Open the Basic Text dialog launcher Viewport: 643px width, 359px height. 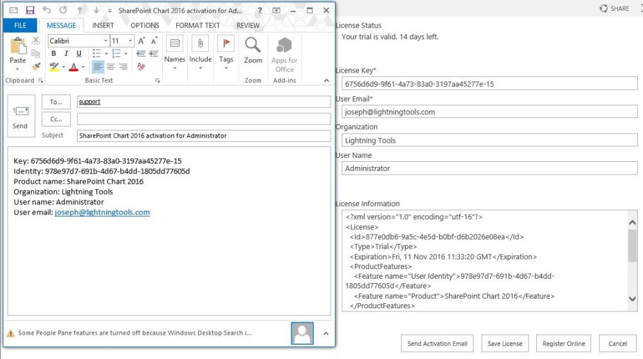point(158,81)
